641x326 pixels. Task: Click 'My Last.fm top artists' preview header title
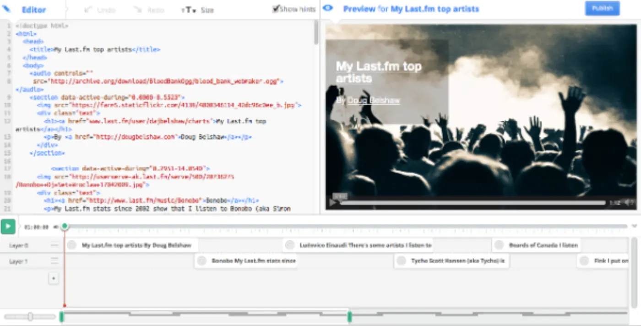point(435,9)
